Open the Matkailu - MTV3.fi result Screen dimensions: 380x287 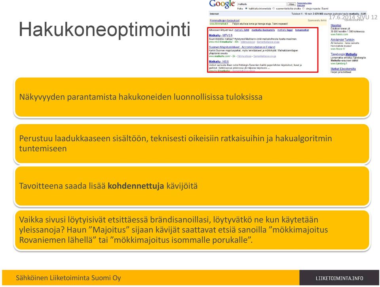click(220, 35)
